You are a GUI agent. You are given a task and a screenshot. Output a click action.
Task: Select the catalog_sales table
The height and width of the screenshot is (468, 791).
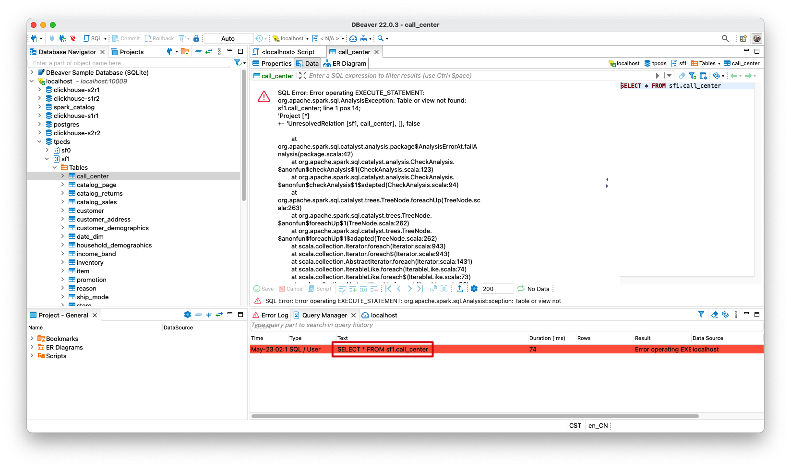(96, 202)
